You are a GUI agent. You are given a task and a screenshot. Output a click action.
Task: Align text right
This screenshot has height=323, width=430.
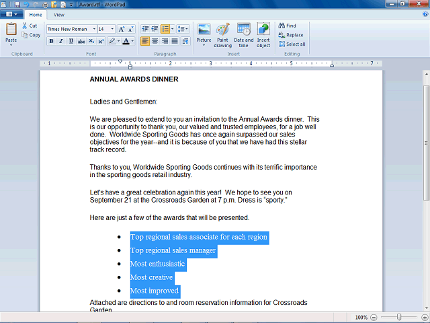[x=165, y=41]
